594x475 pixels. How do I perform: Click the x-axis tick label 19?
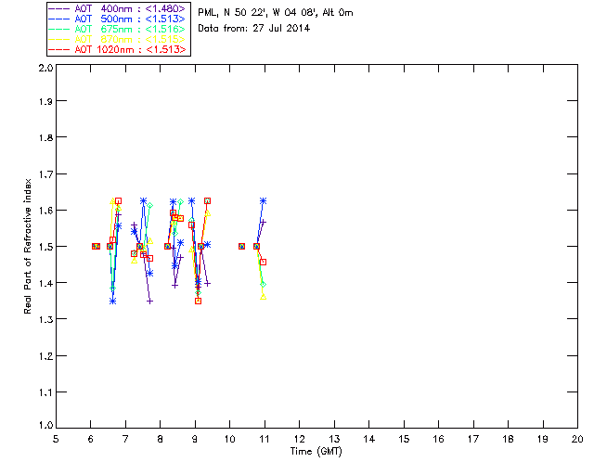[543, 439]
